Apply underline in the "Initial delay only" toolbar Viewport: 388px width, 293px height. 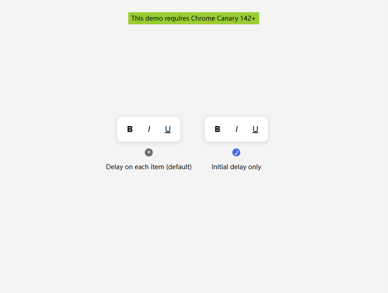[255, 129]
